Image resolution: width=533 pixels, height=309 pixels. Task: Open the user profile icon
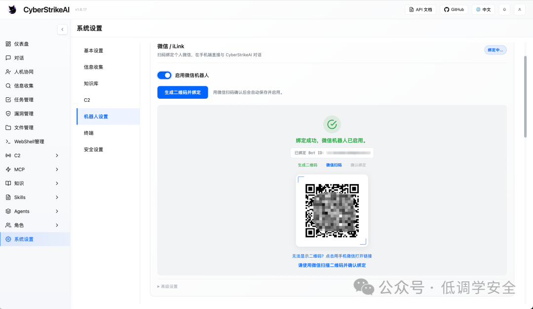coord(520,9)
